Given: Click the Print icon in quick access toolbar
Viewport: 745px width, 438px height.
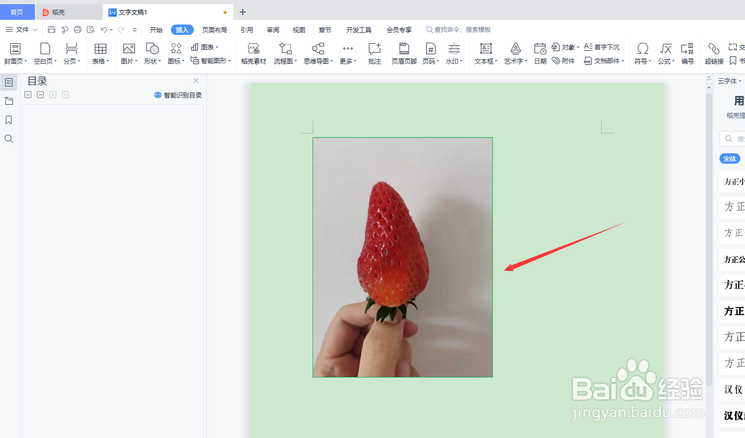Looking at the screenshot, I should point(78,30).
